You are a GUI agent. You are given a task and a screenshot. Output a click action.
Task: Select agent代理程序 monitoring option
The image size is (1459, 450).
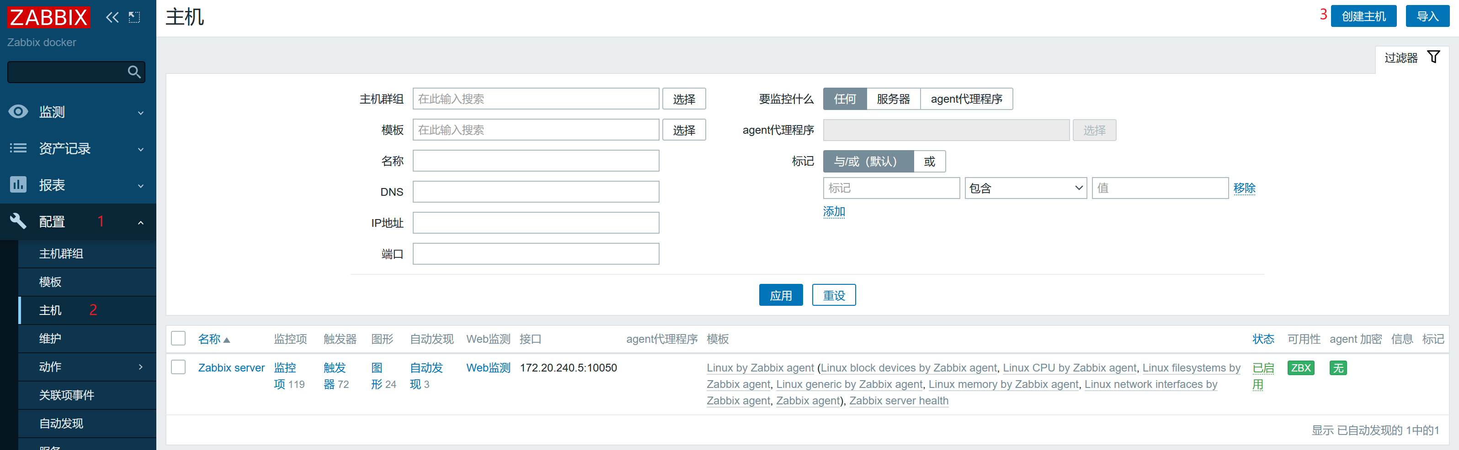[x=966, y=99]
